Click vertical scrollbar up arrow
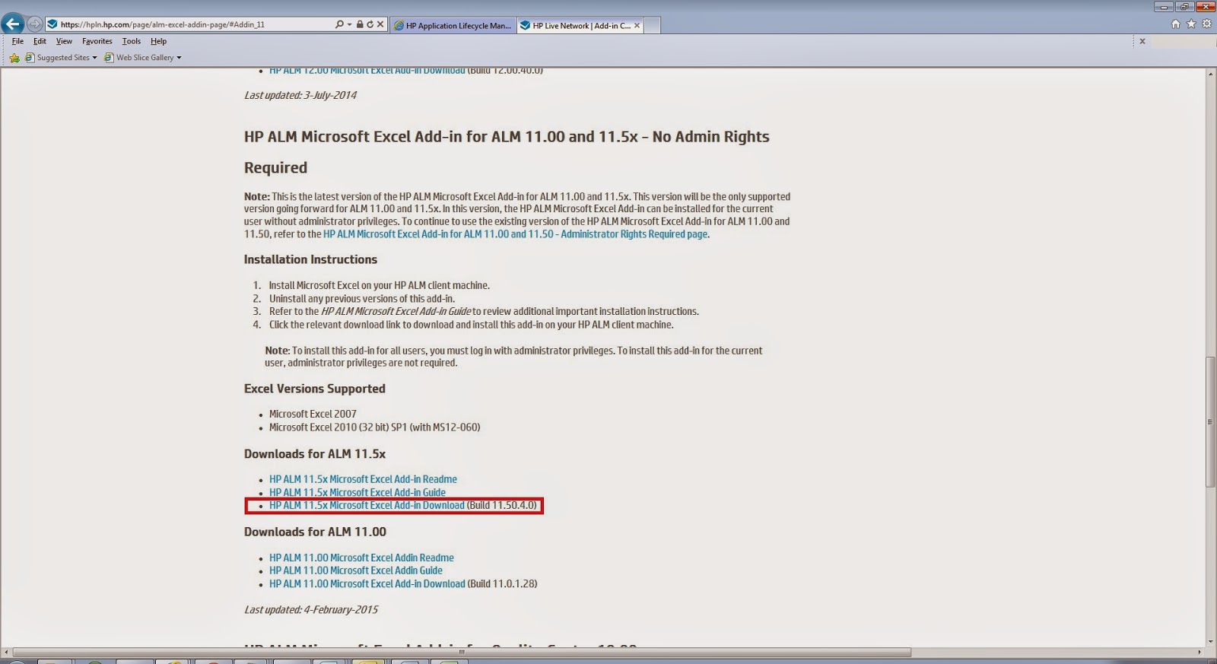The image size is (1217, 664). (x=1210, y=74)
